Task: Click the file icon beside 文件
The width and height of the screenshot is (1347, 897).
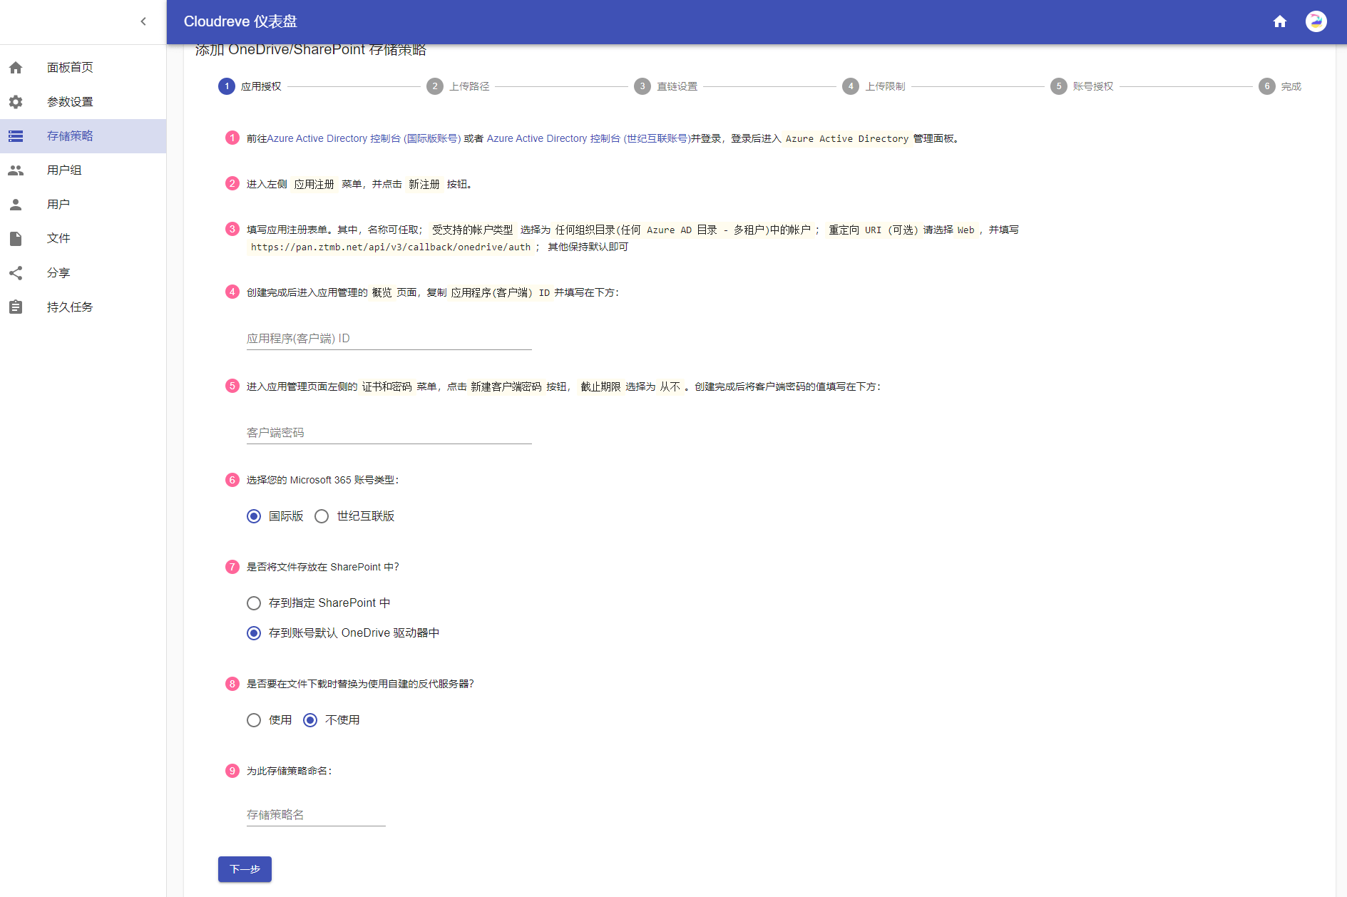Action: pyautogui.click(x=16, y=239)
